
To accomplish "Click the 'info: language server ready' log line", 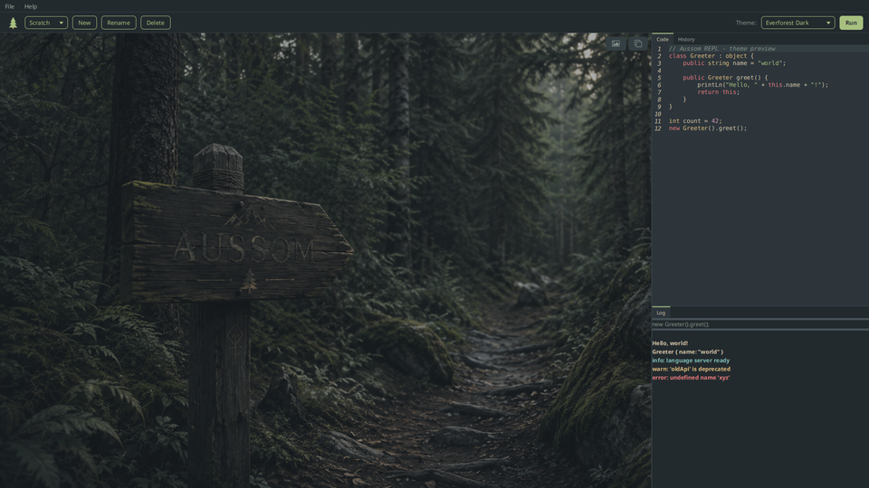I will 691,361.
